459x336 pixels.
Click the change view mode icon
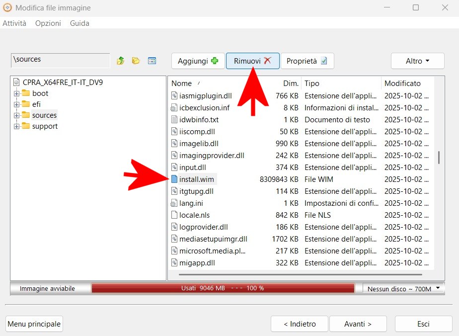(x=152, y=61)
